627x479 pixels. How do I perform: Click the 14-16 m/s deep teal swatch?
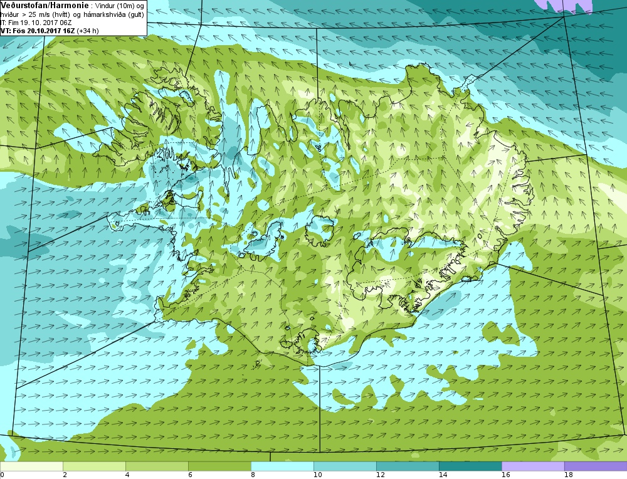tap(471, 466)
